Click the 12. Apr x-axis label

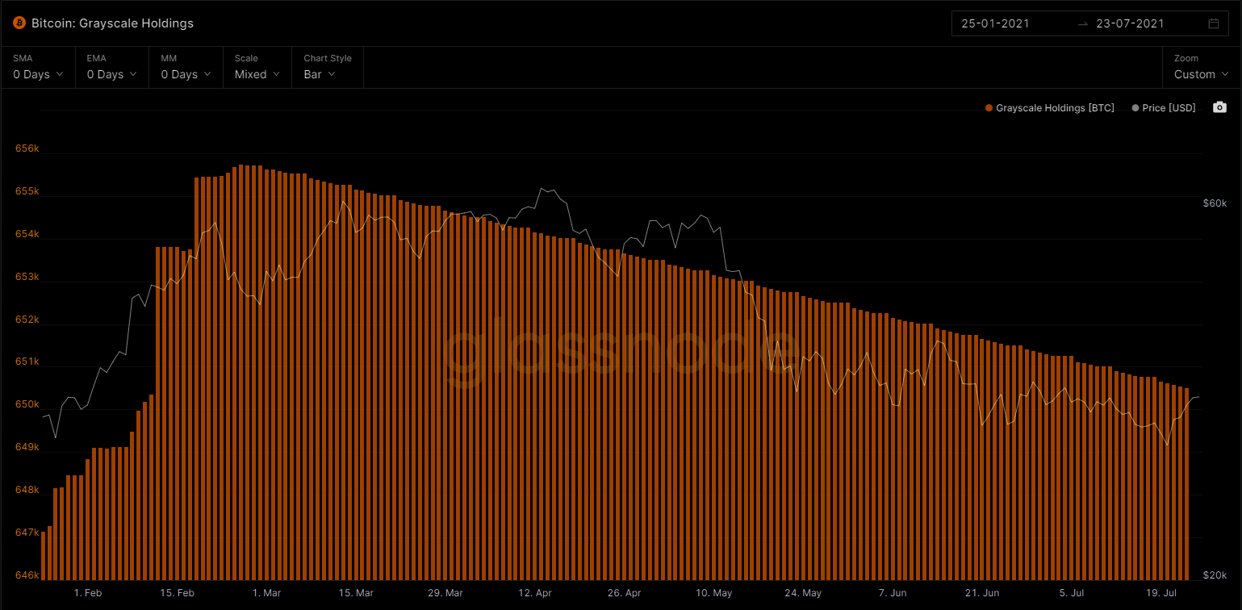click(534, 593)
